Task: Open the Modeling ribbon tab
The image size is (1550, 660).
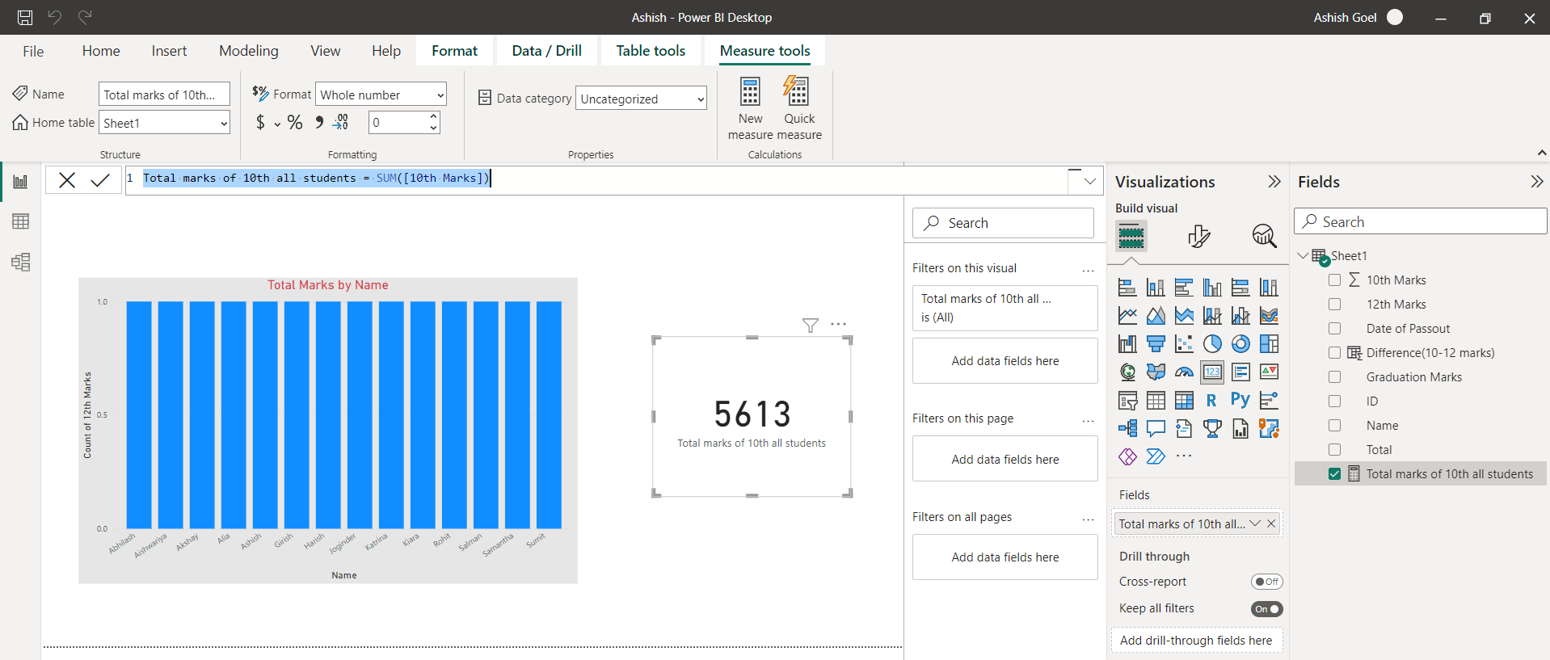Action: click(249, 51)
